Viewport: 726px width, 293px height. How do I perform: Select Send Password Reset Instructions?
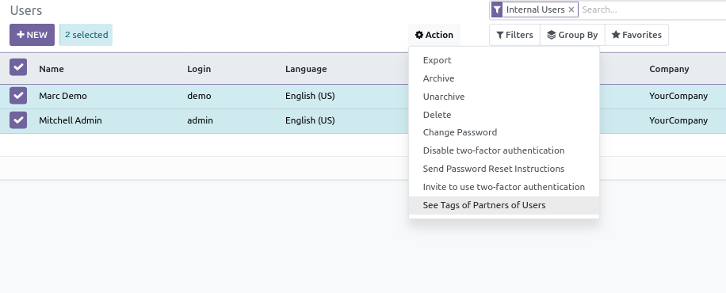504,169
